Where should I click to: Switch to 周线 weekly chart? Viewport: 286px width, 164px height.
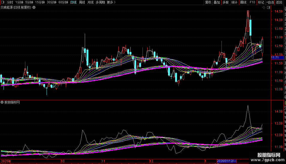pyautogui.click(x=82, y=2)
